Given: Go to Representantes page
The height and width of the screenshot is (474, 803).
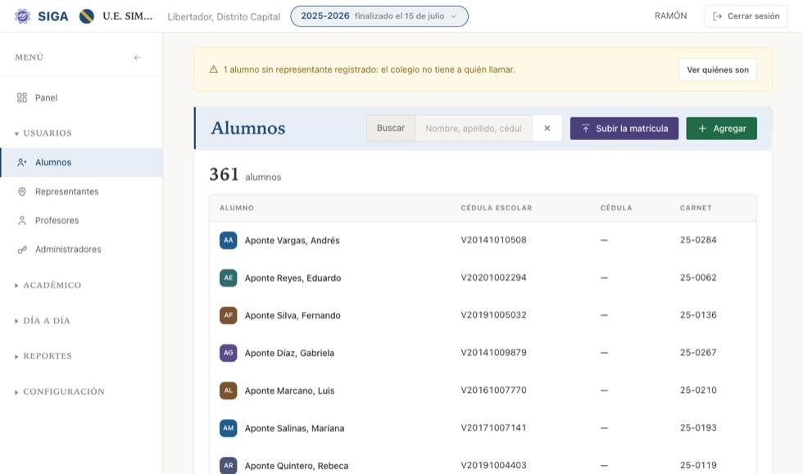Looking at the screenshot, I should [x=81, y=192].
